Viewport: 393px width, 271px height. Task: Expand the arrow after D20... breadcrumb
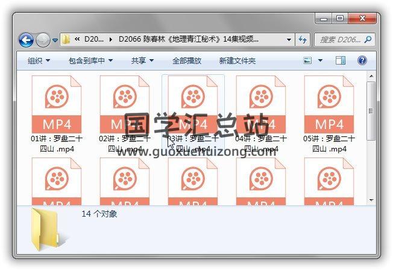pos(110,39)
